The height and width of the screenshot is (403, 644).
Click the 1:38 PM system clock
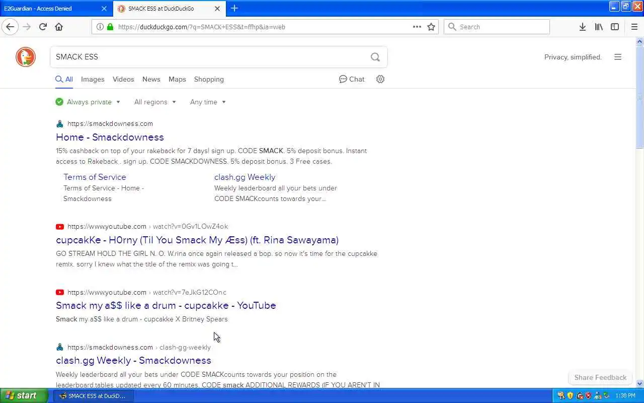tap(625, 395)
